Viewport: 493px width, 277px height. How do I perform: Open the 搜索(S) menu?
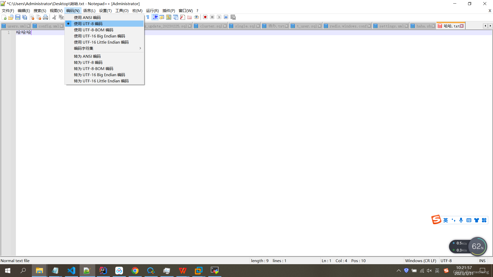coord(40,11)
